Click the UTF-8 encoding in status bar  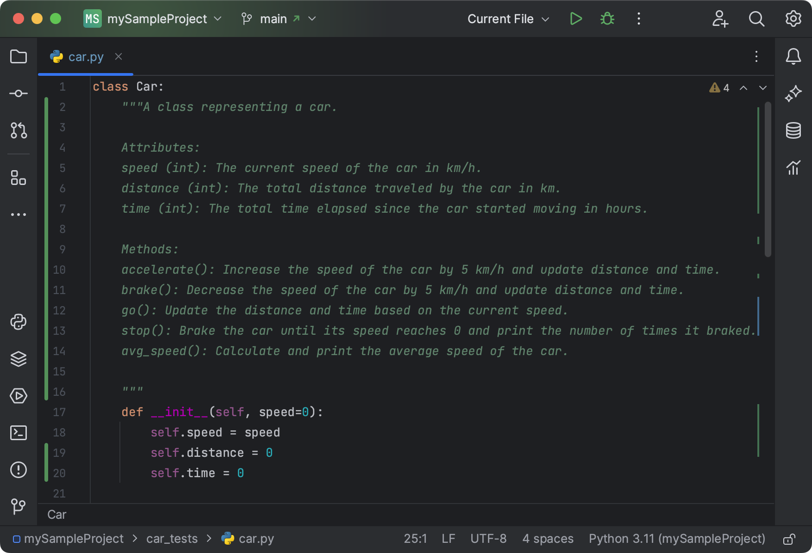[x=488, y=539]
